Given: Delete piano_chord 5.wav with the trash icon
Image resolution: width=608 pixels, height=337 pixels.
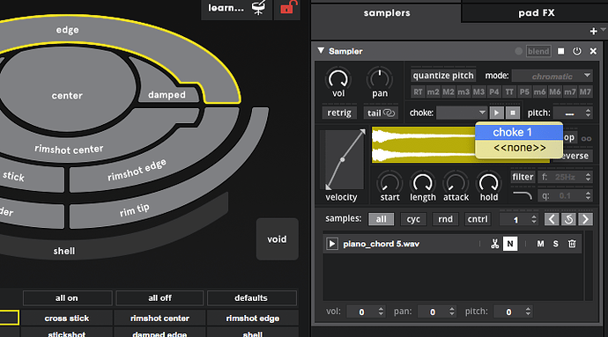Looking at the screenshot, I should (572, 244).
